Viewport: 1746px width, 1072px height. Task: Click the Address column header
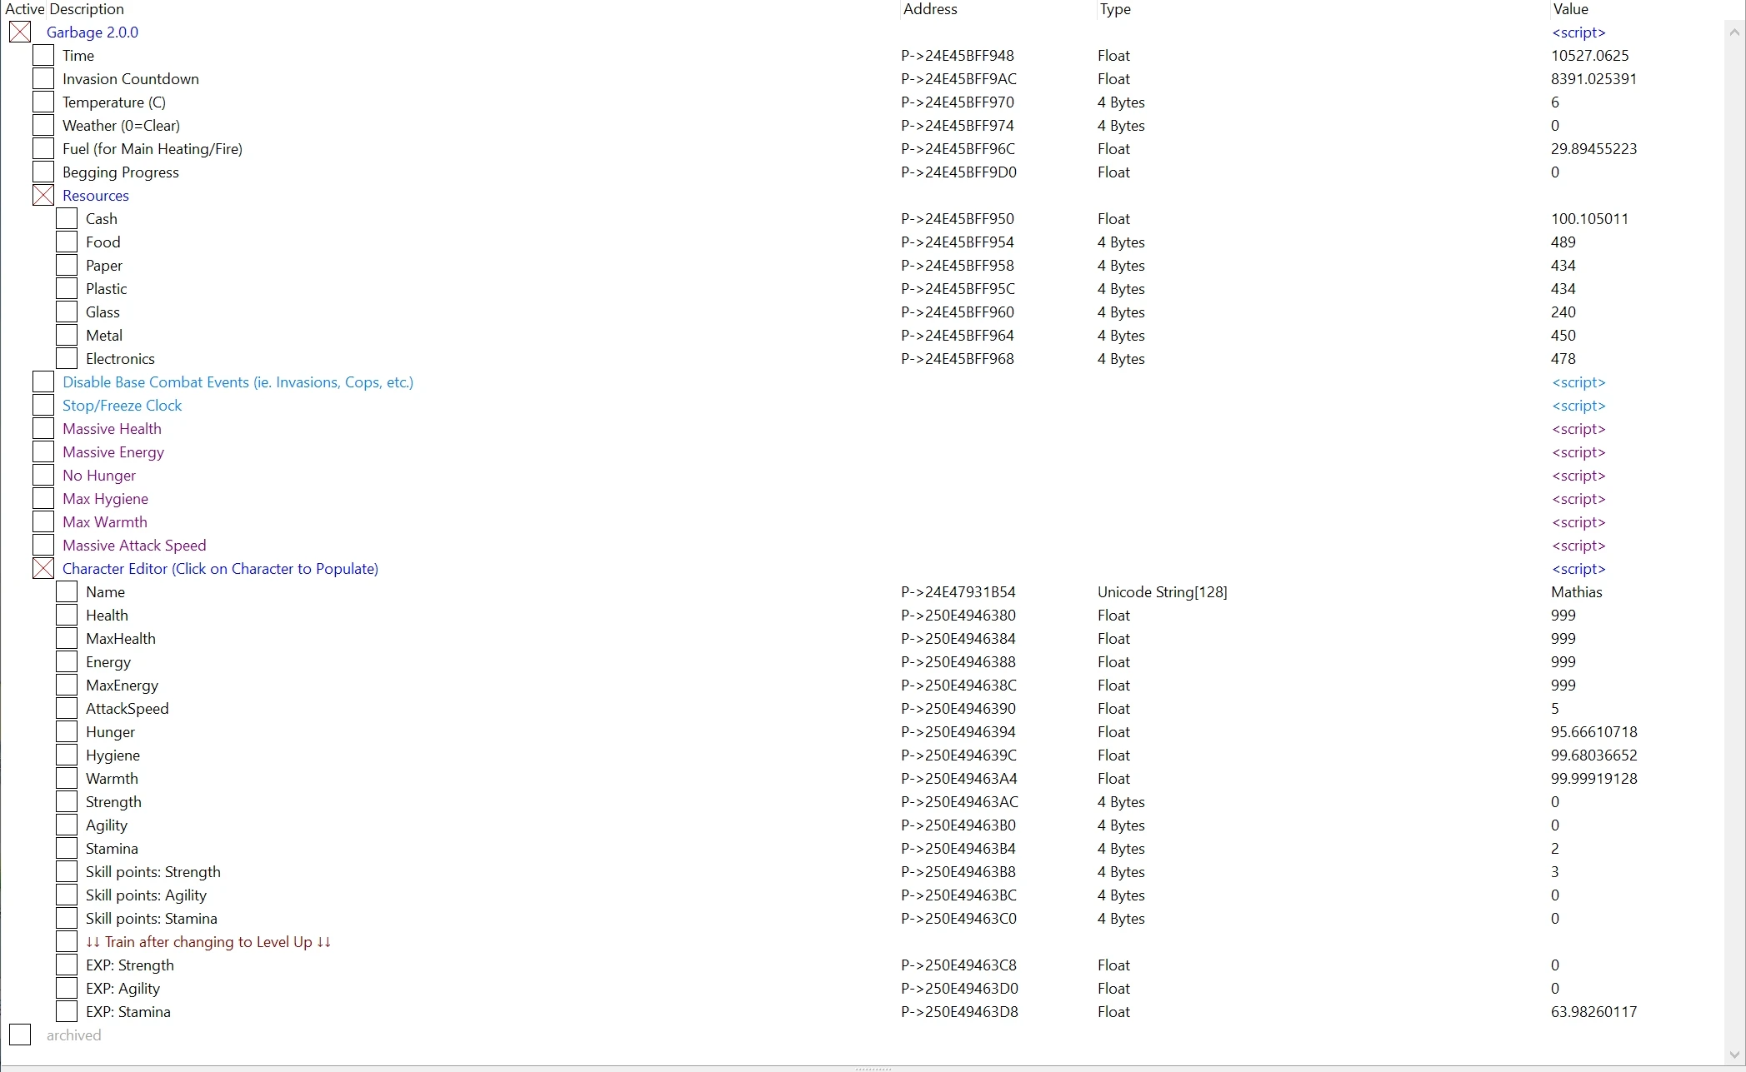930,9
